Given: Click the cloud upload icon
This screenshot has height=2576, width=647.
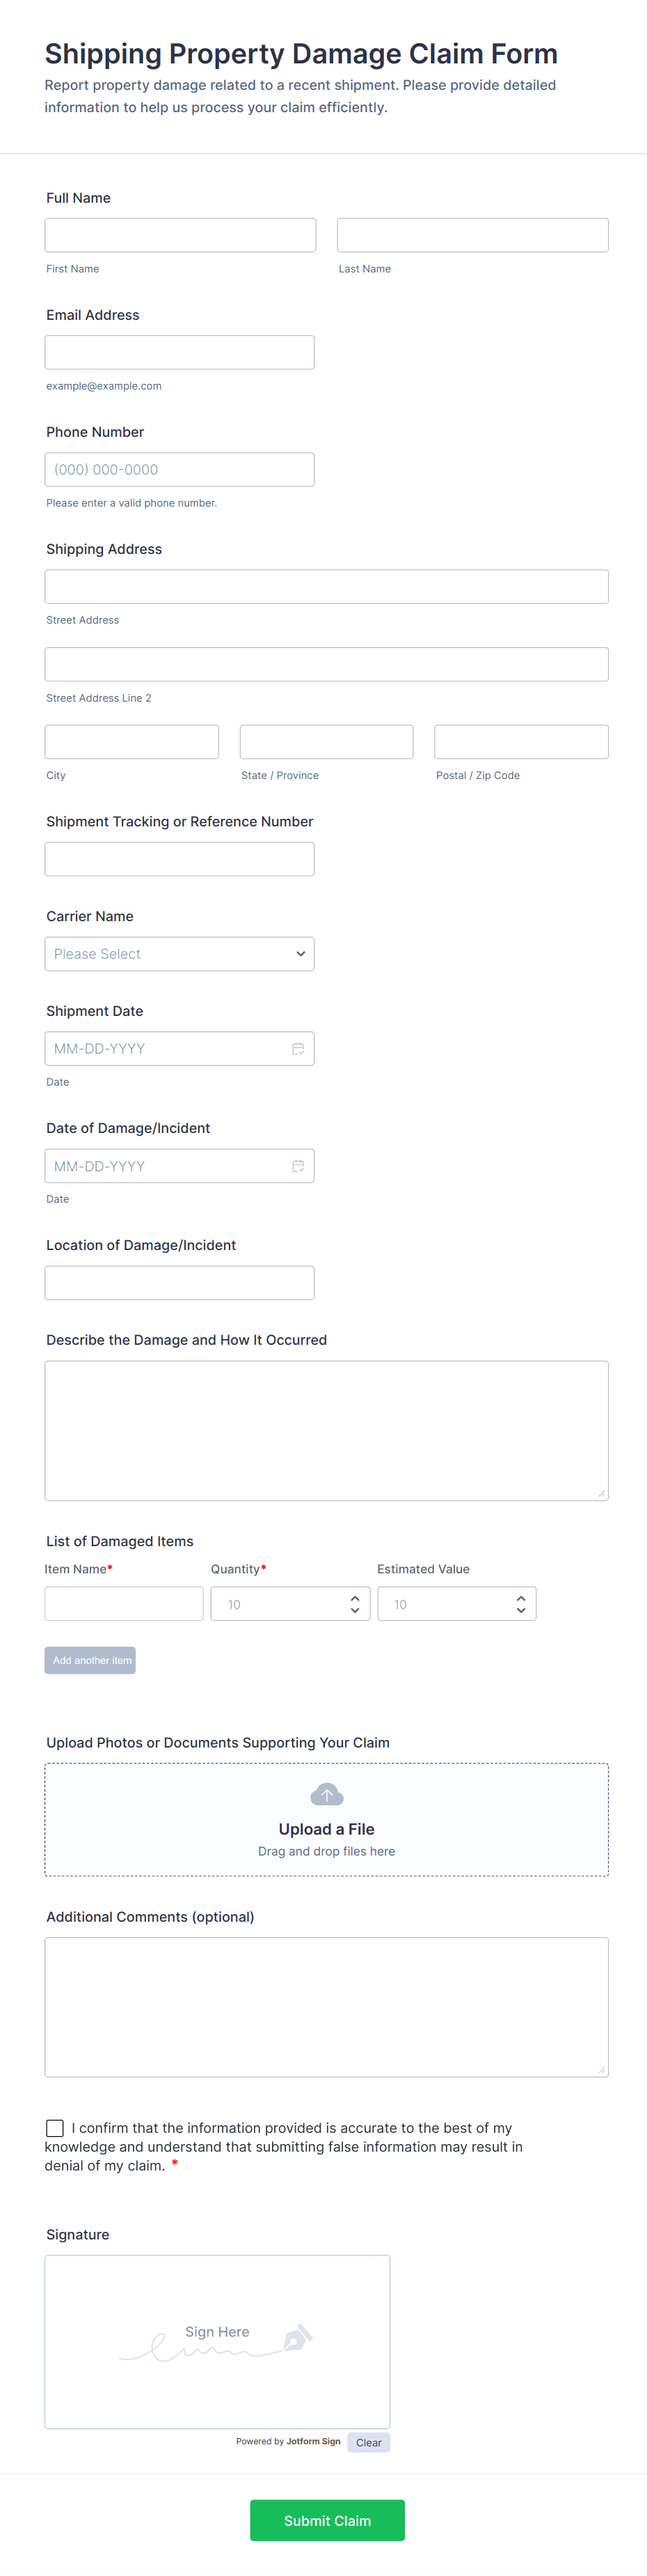Looking at the screenshot, I should [x=326, y=1794].
